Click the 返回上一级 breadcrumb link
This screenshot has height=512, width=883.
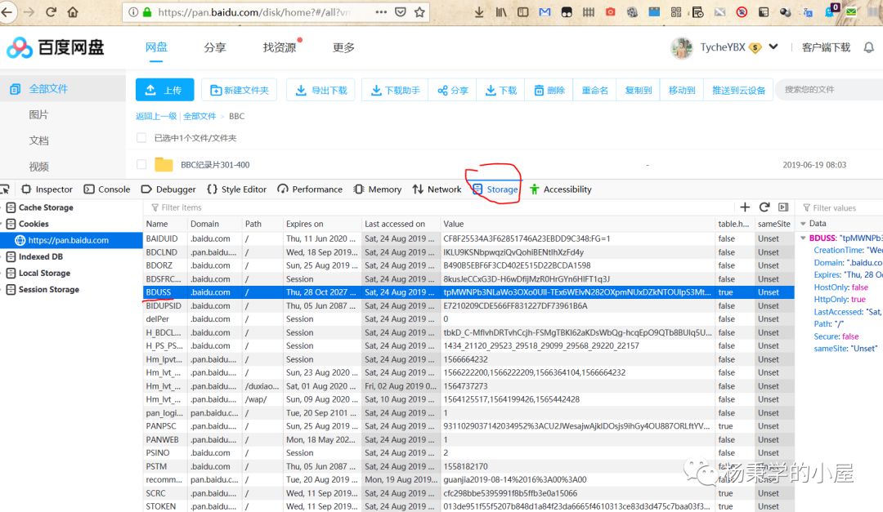[x=156, y=117]
